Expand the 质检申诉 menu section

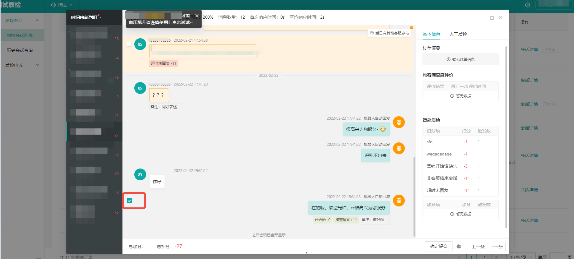pyautogui.click(x=37, y=65)
